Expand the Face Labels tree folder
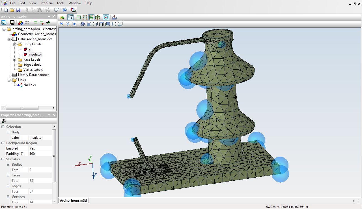Viewport: 362px width, 209px height. point(15,59)
